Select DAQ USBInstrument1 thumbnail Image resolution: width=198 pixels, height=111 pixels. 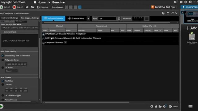[191, 17]
